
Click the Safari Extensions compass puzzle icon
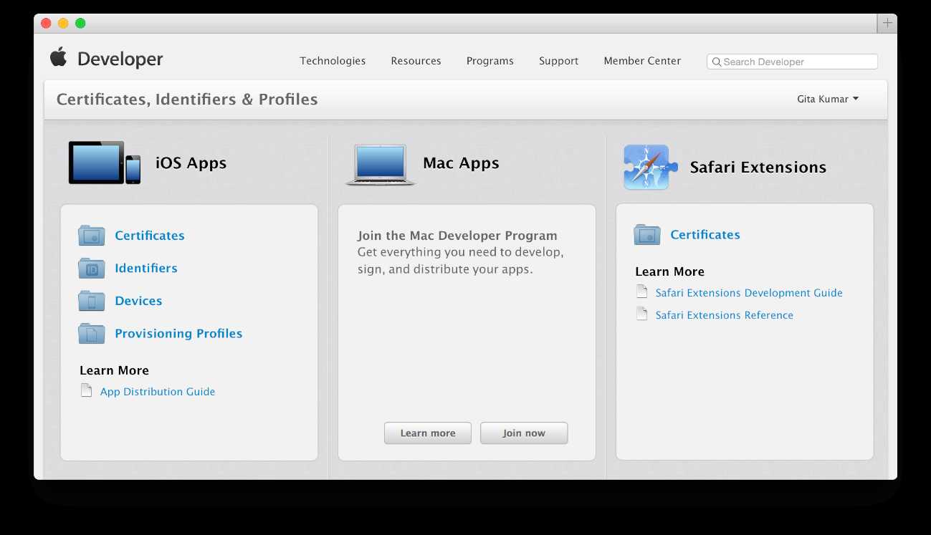650,167
